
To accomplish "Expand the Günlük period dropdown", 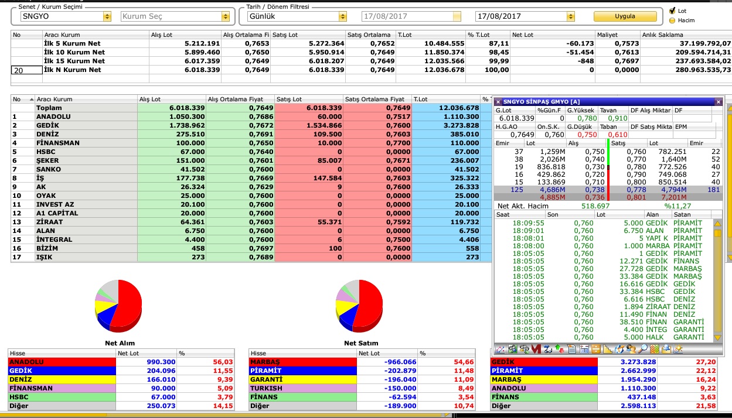I will coord(342,16).
